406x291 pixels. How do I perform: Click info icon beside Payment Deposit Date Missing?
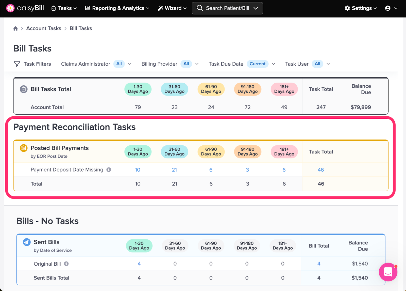coord(109,170)
